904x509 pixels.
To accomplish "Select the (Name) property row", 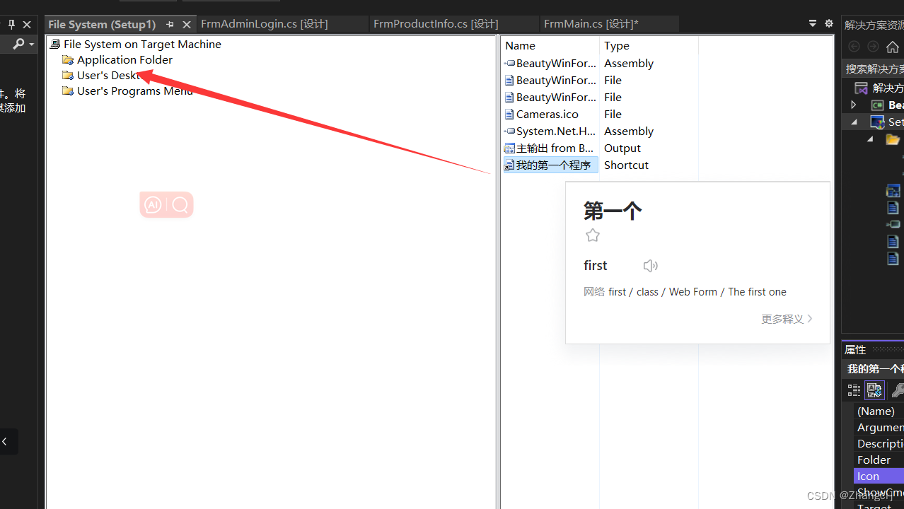I will point(879,411).
